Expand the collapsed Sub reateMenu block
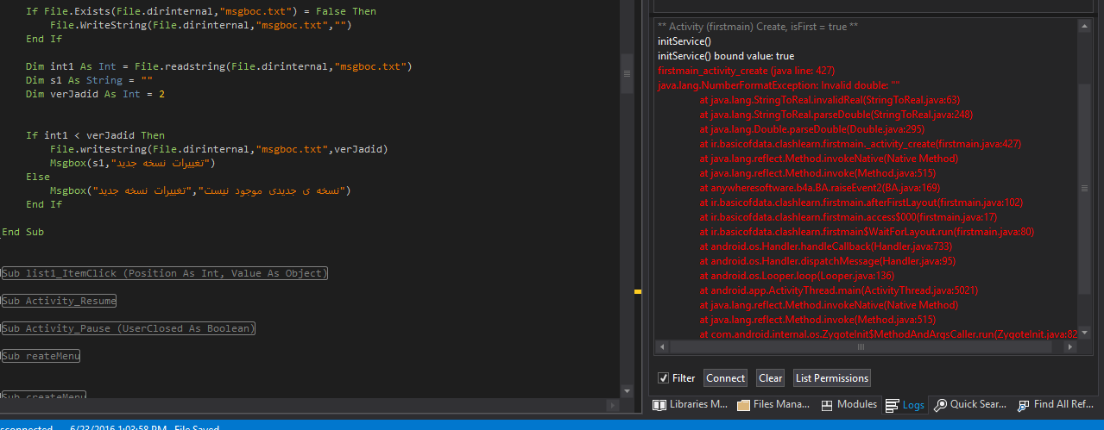Viewport: 1104px width, 430px height. point(41,357)
